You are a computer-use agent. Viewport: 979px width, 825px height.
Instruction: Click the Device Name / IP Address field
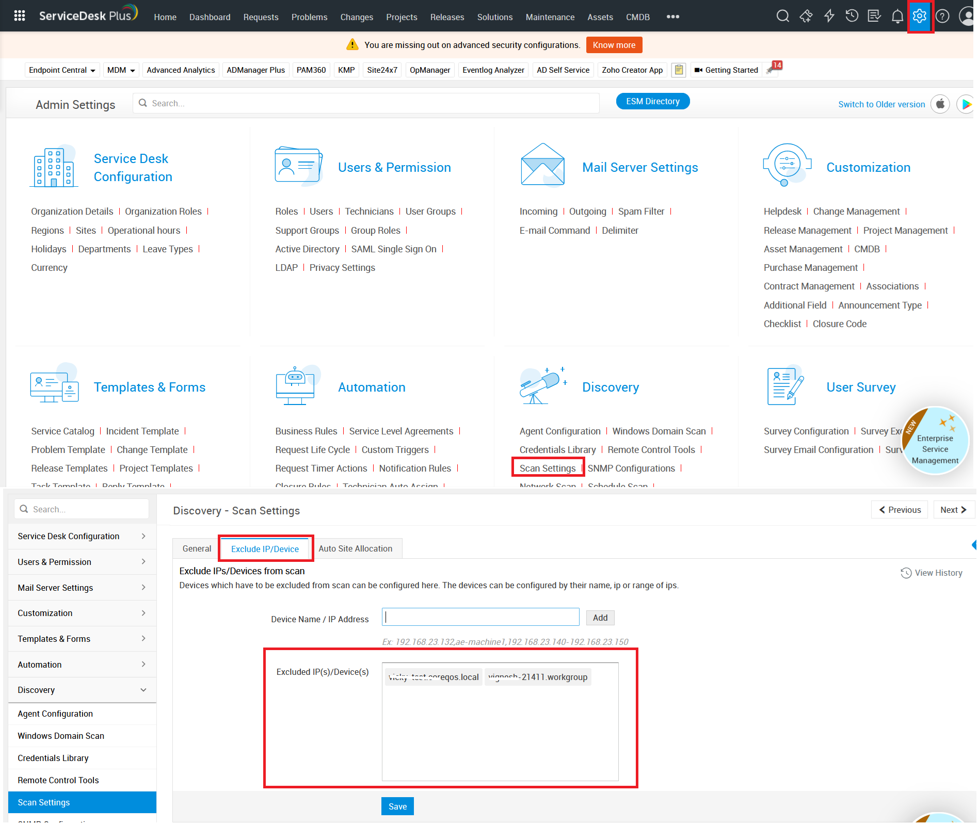tap(480, 617)
